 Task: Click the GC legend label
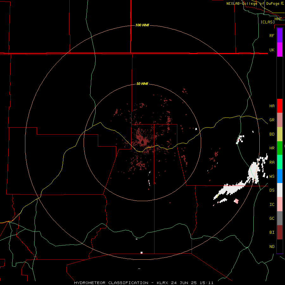click(x=272, y=218)
